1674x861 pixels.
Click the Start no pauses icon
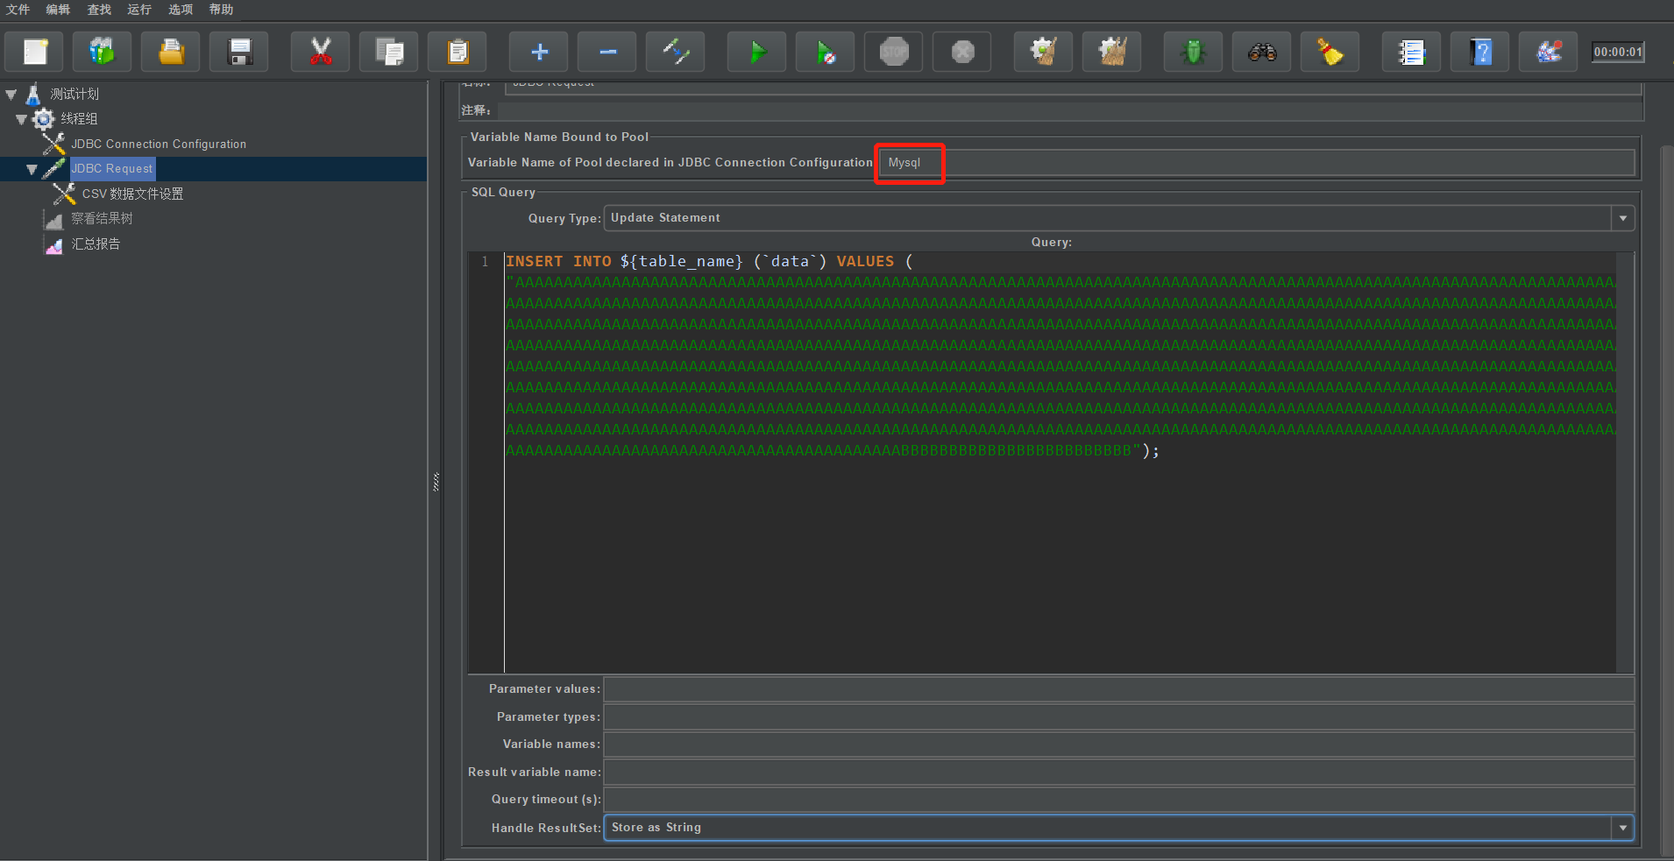click(x=826, y=53)
